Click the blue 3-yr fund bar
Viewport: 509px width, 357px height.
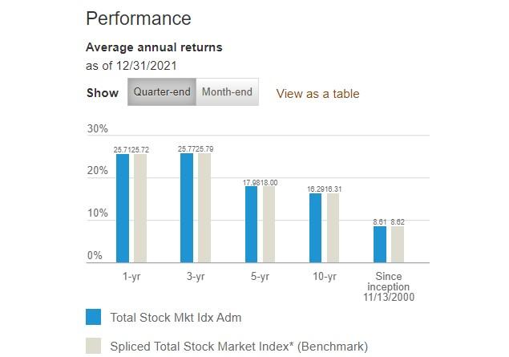(x=187, y=208)
